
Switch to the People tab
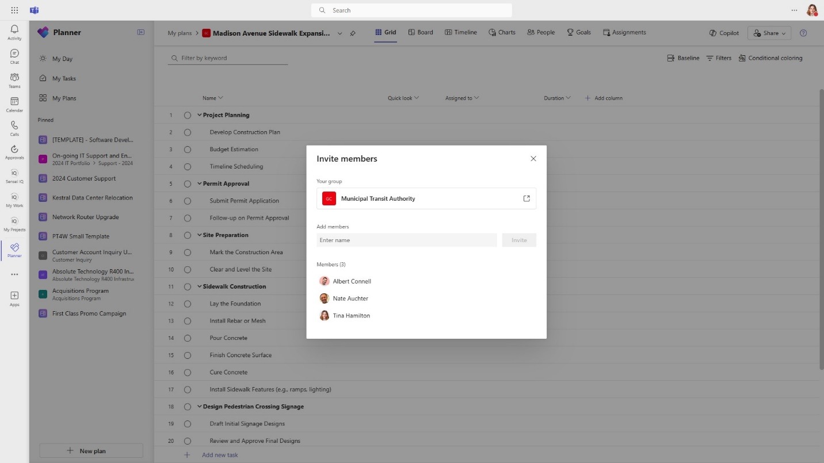tap(541, 32)
